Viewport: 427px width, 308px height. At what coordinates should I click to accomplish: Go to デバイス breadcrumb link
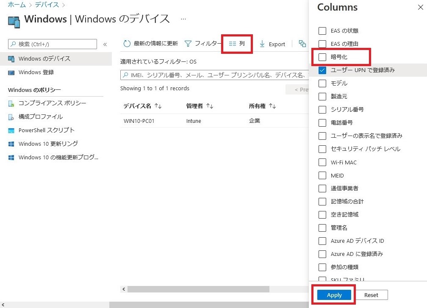click(47, 5)
